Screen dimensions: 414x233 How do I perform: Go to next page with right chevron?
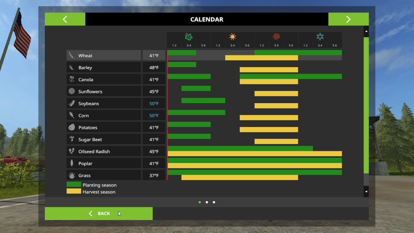348,19
